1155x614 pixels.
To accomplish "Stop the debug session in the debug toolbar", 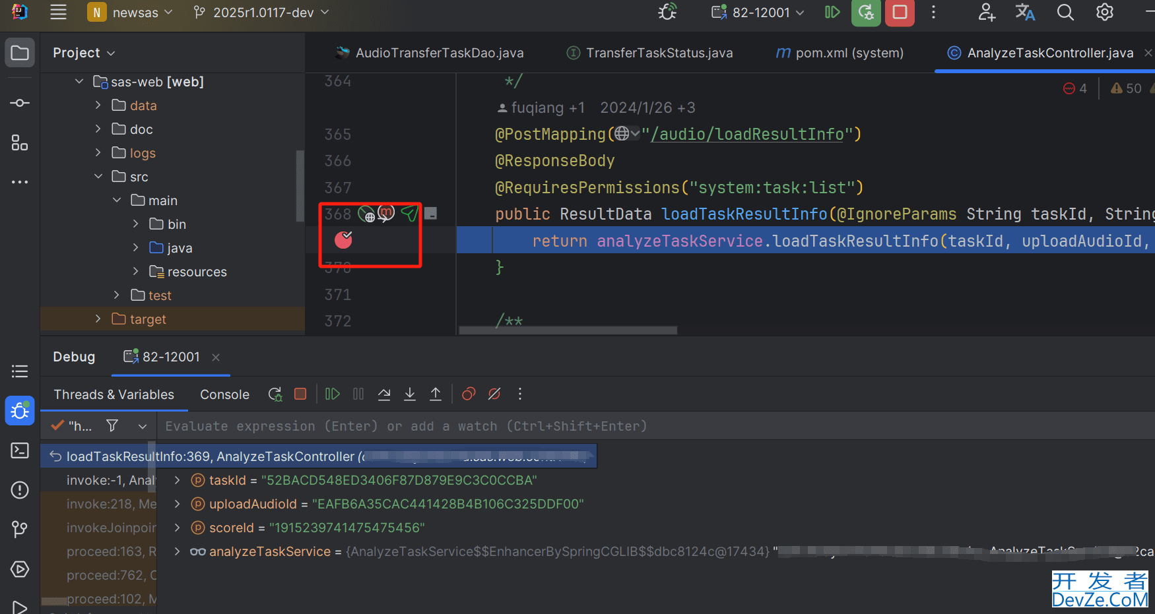I will [300, 394].
